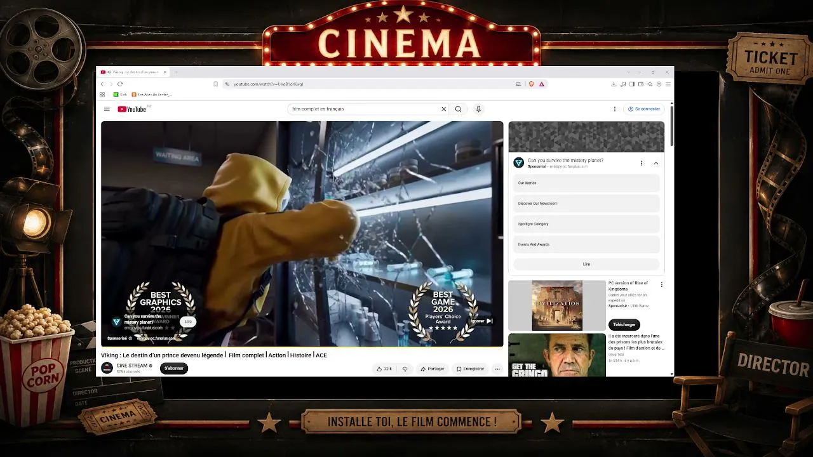Go back in the browser
Screen dimensions: 813x457
pos(102,84)
